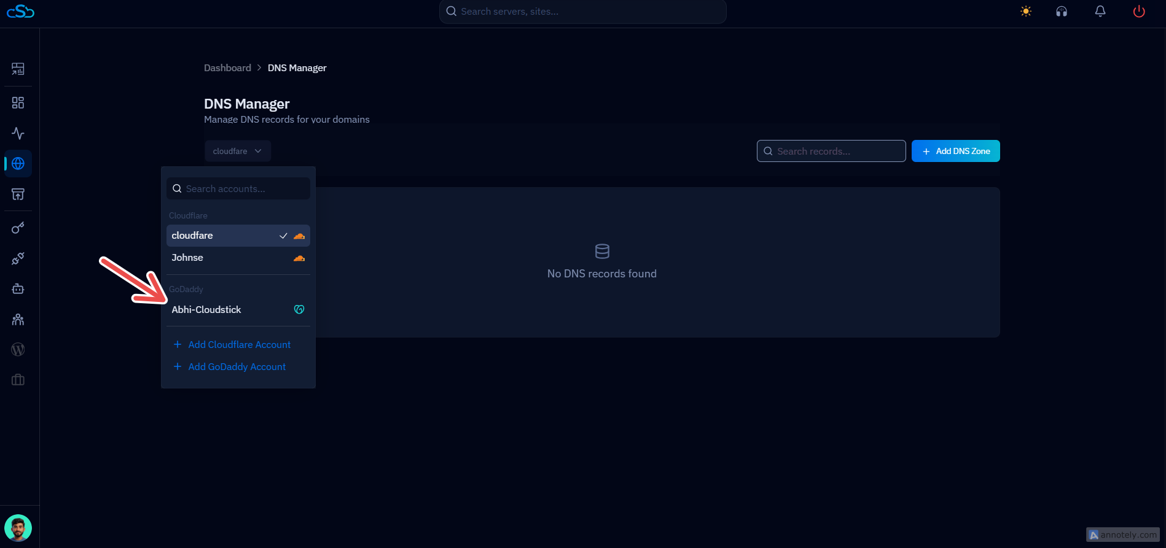Select the Abhi-Cloudstick GoDaddy account
Screen dimensions: 1166x548
click(238, 310)
